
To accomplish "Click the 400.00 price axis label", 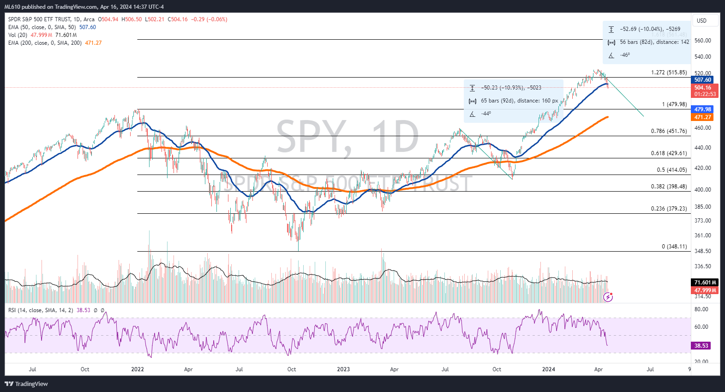I will click(702, 190).
